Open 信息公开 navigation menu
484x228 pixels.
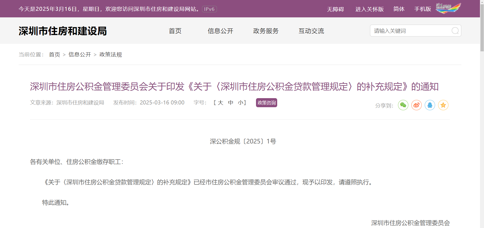(220, 31)
